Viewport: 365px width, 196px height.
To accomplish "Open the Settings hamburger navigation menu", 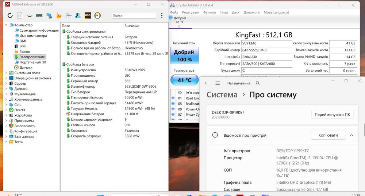I will click(218, 83).
